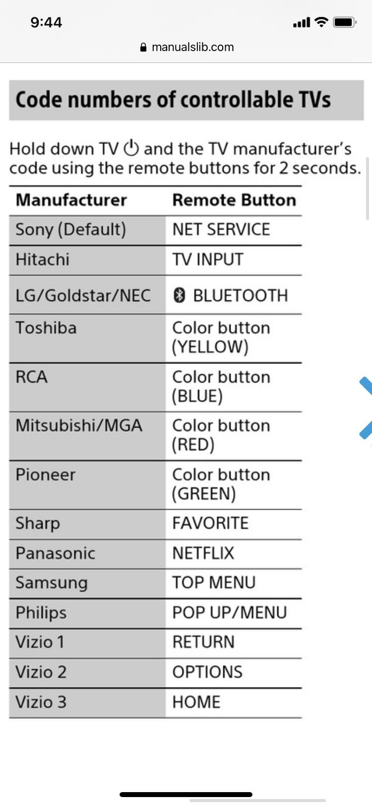Image resolution: width=372 pixels, height=805 pixels.
Task: Tap the cellular signal bars icon
Action: [x=302, y=22]
